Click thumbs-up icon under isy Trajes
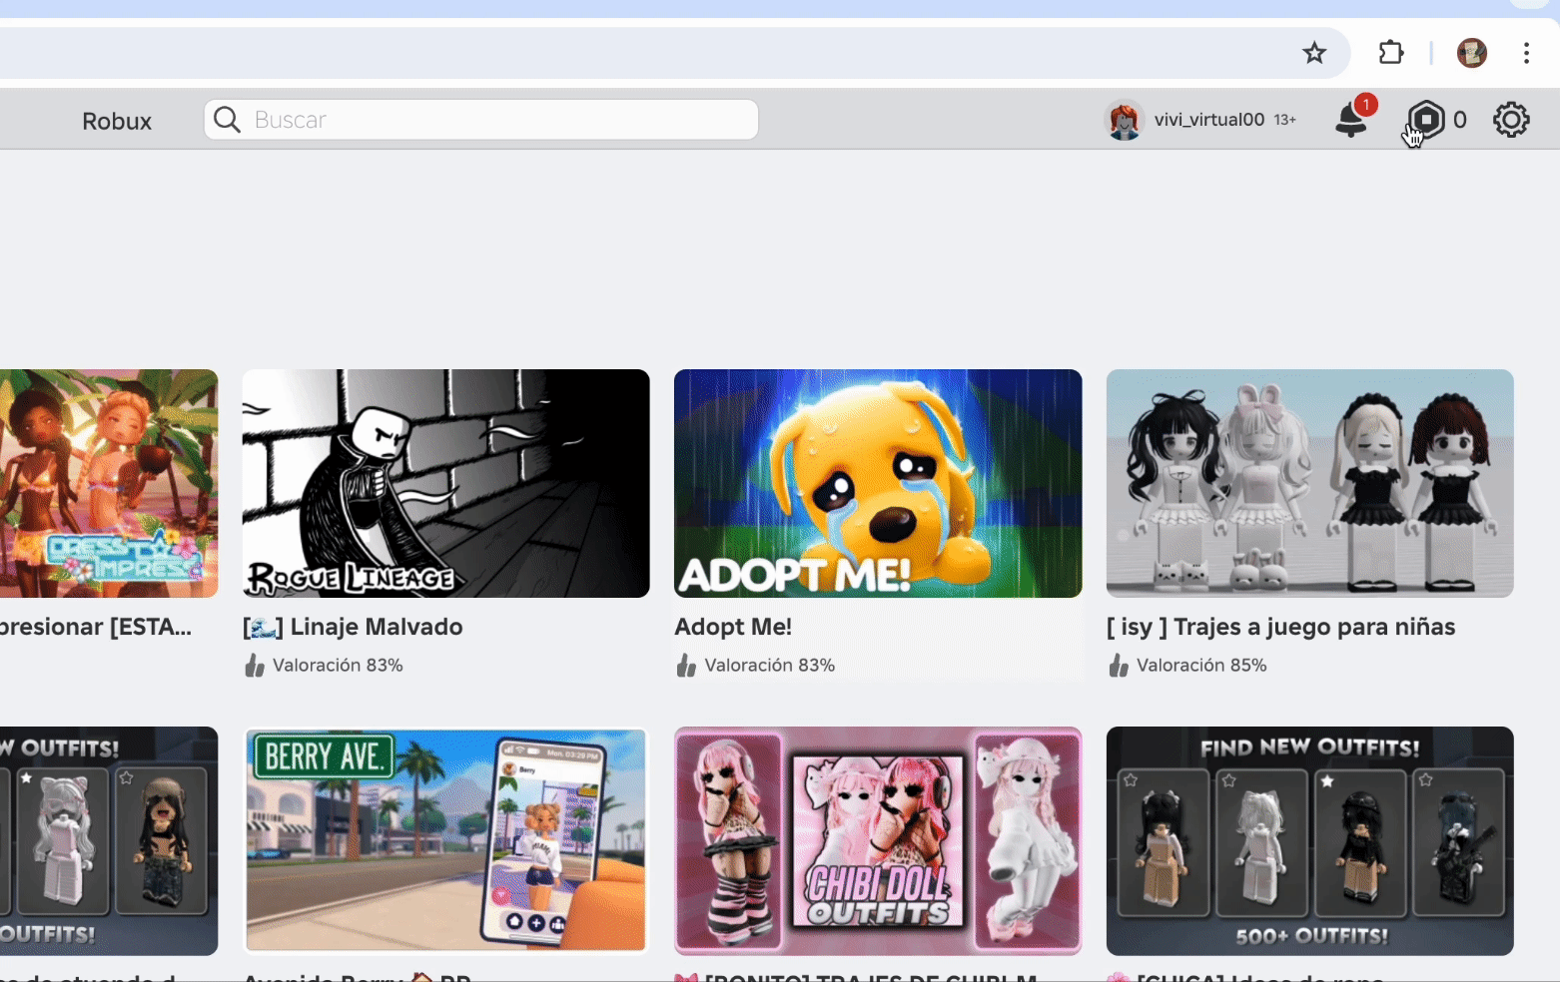The image size is (1560, 982). point(1119,665)
